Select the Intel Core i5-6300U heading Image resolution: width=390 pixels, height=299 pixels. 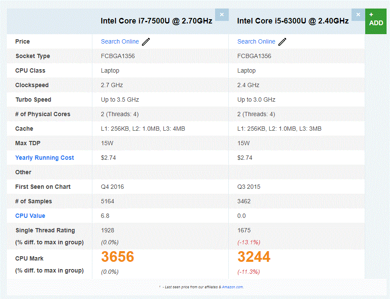click(x=292, y=21)
